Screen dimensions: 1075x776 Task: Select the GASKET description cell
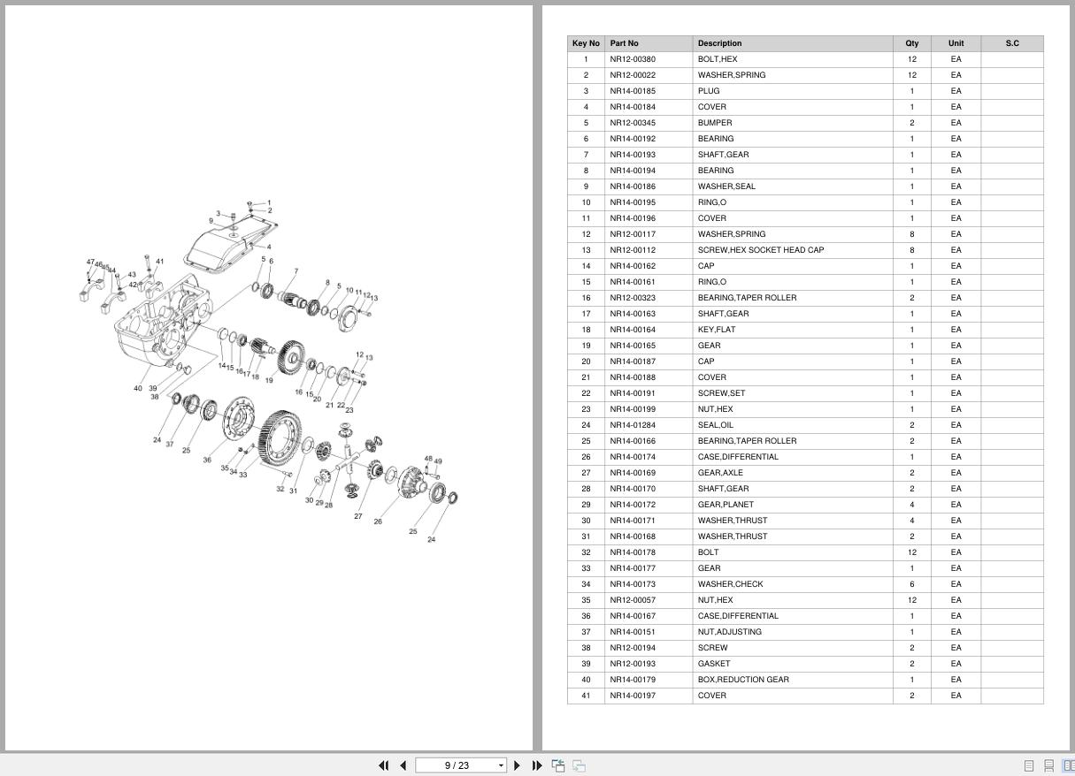coord(793,664)
